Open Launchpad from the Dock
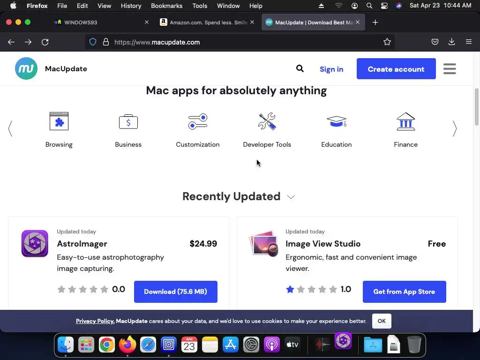This screenshot has height=360, width=480. tap(86, 345)
